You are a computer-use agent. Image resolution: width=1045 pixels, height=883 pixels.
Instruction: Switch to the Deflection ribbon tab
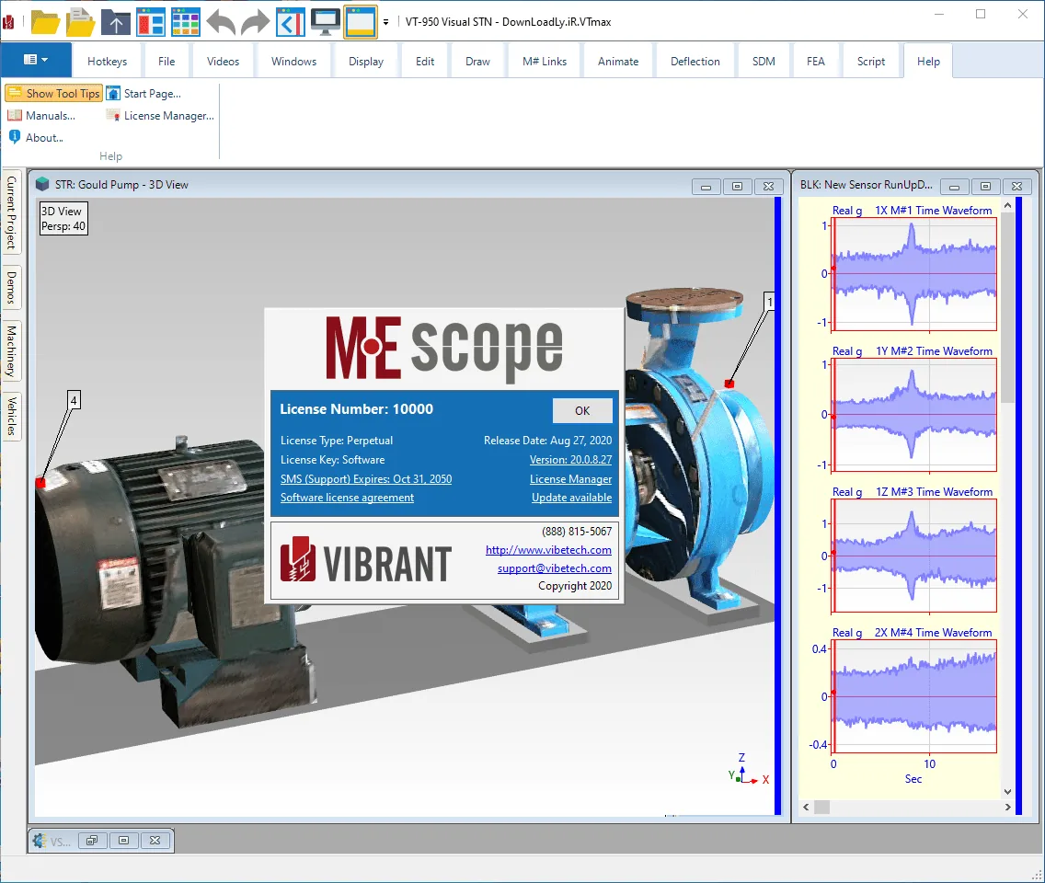[x=695, y=62]
